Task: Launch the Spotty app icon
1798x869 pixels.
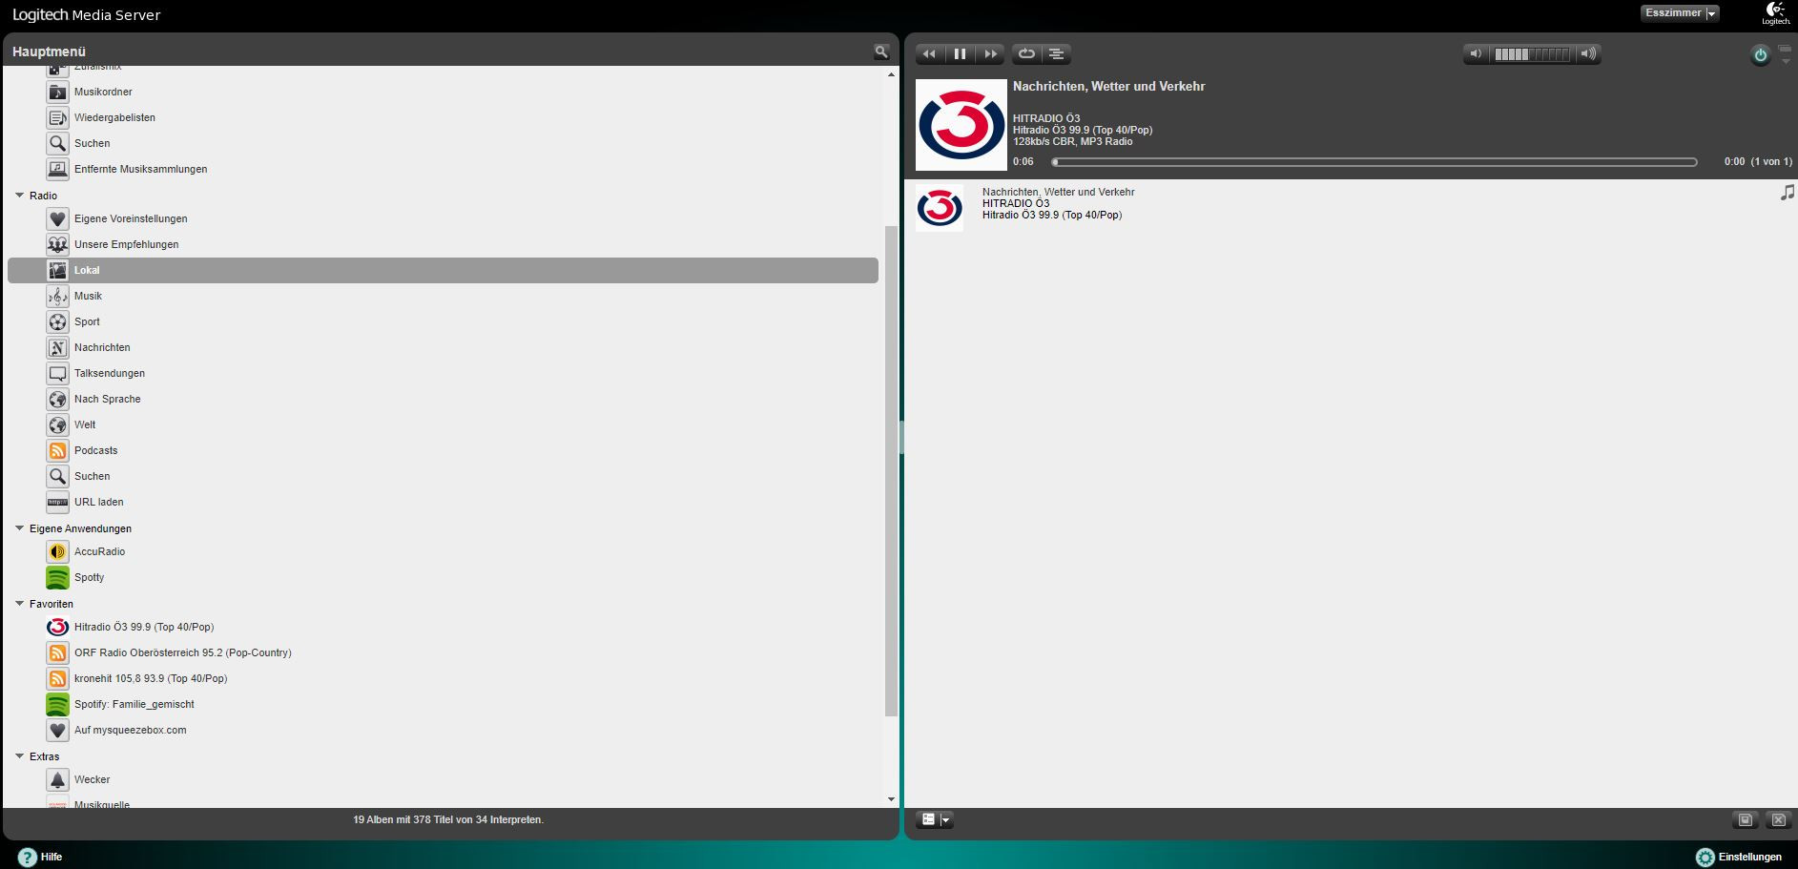Action: click(57, 578)
